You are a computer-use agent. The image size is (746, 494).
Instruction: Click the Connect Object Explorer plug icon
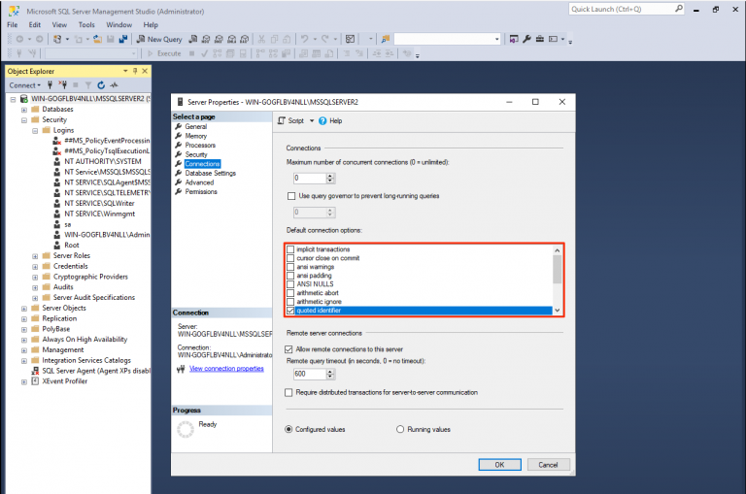click(50, 85)
